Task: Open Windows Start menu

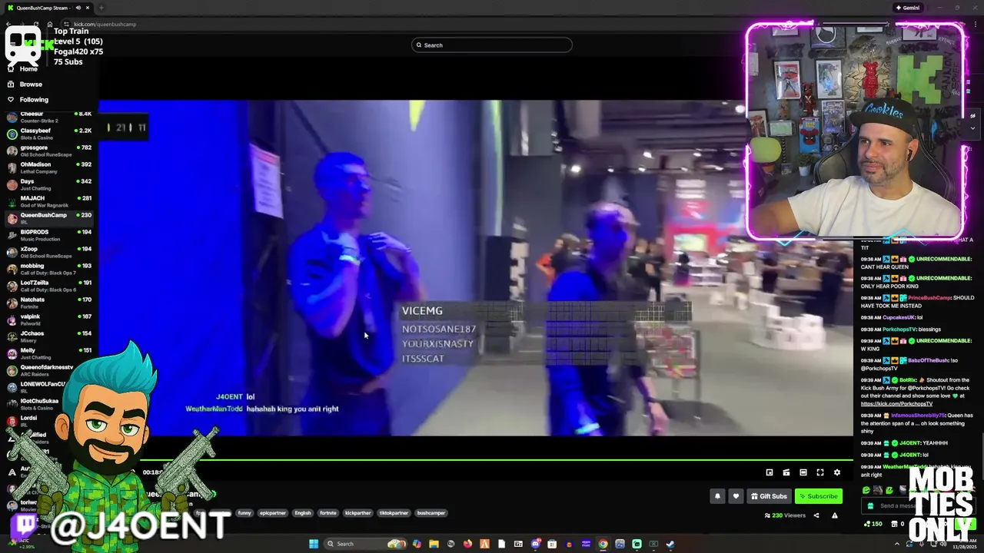Action: pos(314,544)
